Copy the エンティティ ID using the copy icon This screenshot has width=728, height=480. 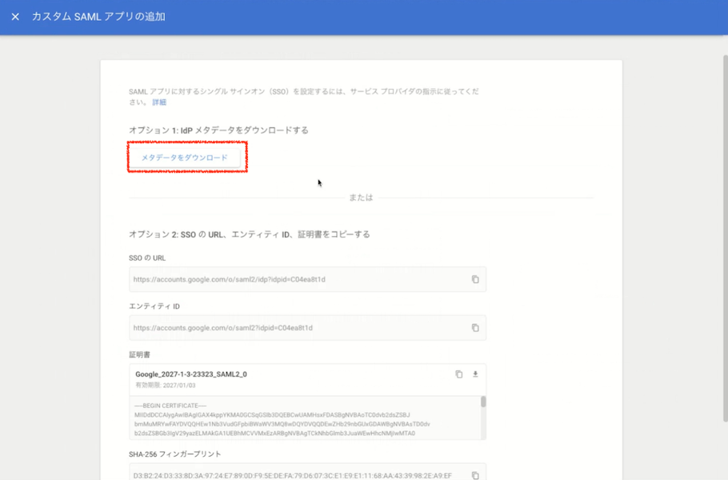pyautogui.click(x=476, y=327)
